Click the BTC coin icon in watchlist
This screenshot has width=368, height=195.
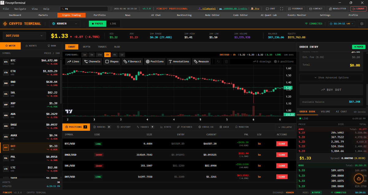point(6,62)
